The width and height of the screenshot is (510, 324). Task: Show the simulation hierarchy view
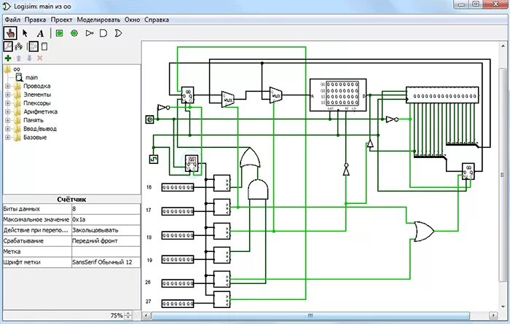click(18, 47)
